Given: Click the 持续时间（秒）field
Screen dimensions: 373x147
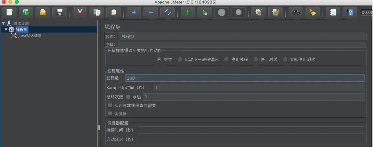Looking at the screenshot, I should 251,130.
